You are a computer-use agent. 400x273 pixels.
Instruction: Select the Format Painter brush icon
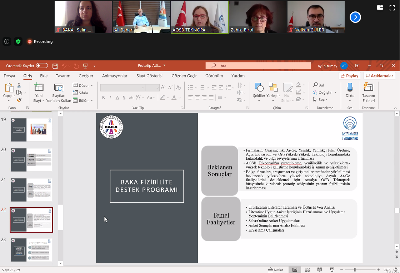click(x=19, y=100)
